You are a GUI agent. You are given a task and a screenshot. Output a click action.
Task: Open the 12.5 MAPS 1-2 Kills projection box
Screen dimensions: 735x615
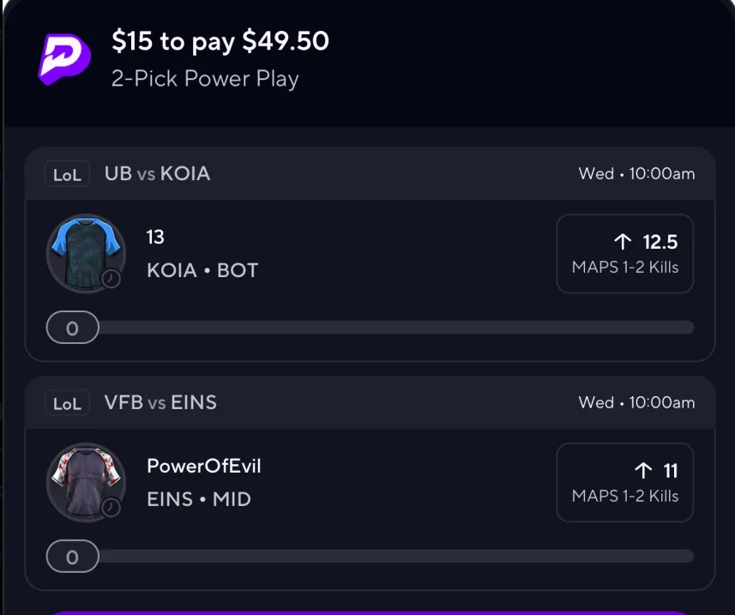pyautogui.click(x=625, y=254)
